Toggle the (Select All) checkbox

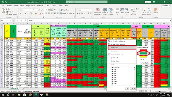[x=112, y=67]
